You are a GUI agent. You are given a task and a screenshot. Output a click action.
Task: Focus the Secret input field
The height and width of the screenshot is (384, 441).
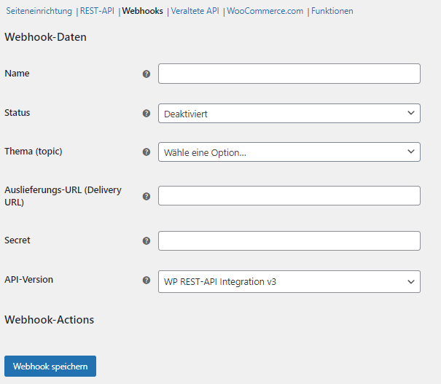point(289,241)
